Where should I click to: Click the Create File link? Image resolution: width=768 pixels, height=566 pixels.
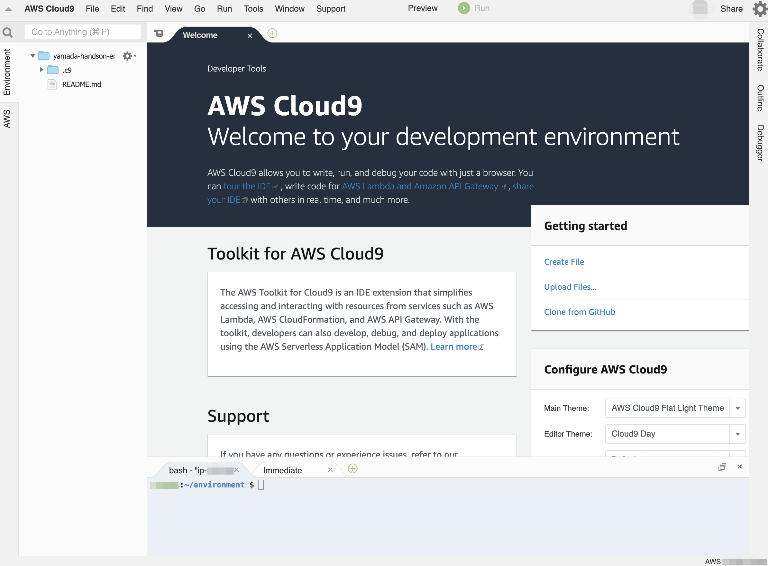[x=564, y=262]
